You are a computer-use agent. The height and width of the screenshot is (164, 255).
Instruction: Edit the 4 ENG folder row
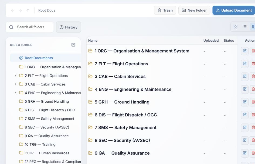pyautogui.click(x=244, y=90)
